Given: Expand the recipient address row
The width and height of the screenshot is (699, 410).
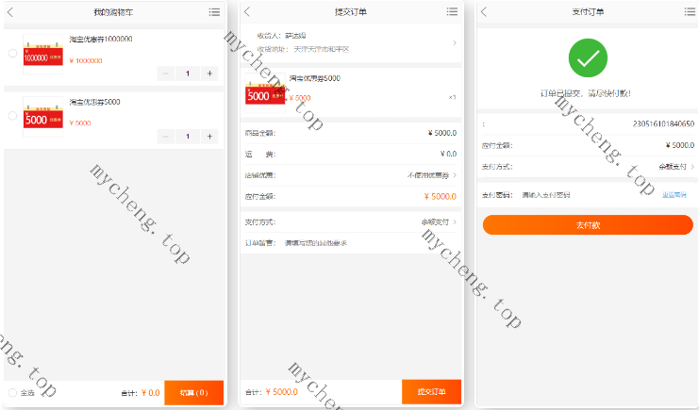Looking at the screenshot, I should (x=351, y=42).
